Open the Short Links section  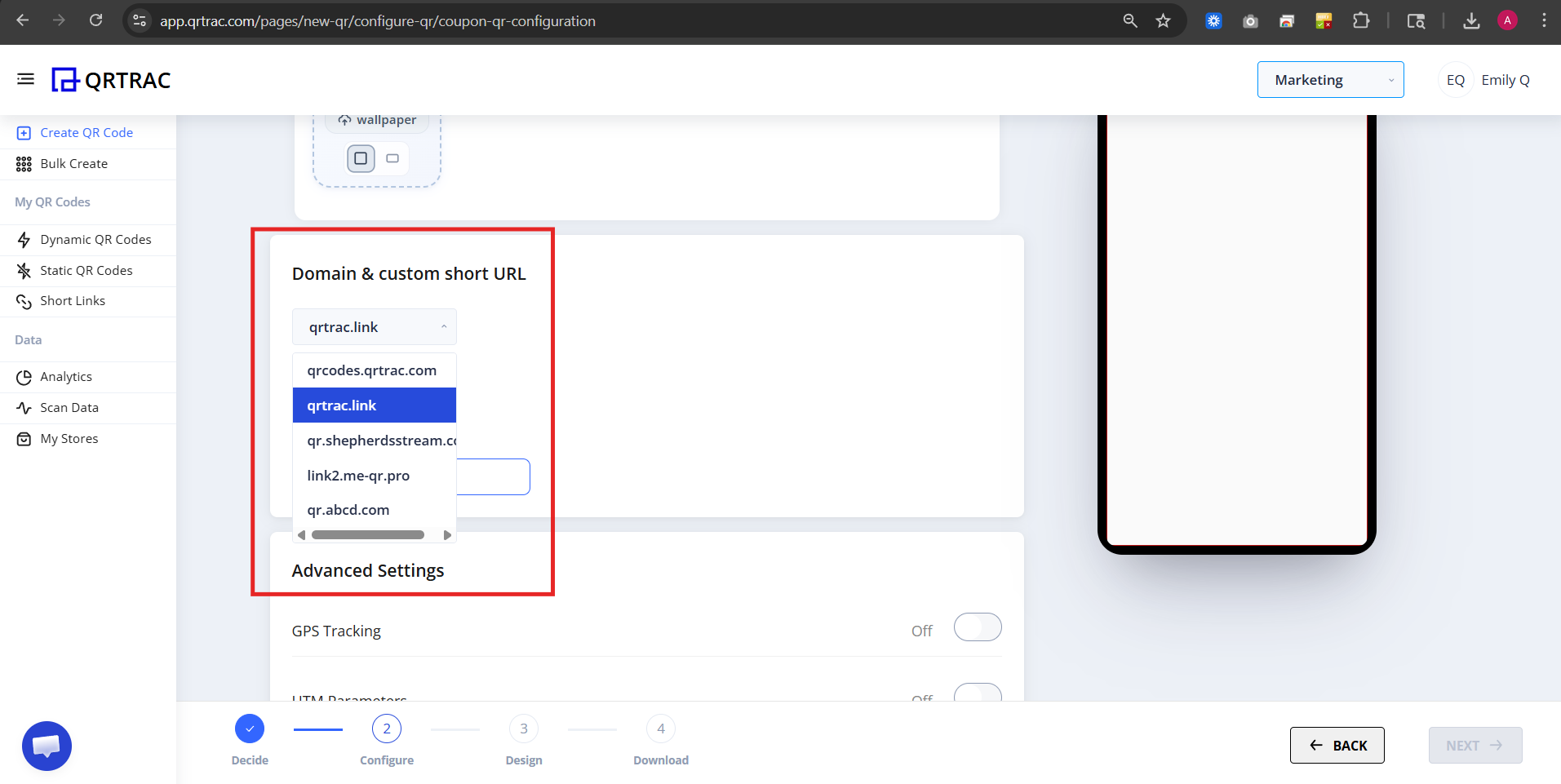coord(73,300)
